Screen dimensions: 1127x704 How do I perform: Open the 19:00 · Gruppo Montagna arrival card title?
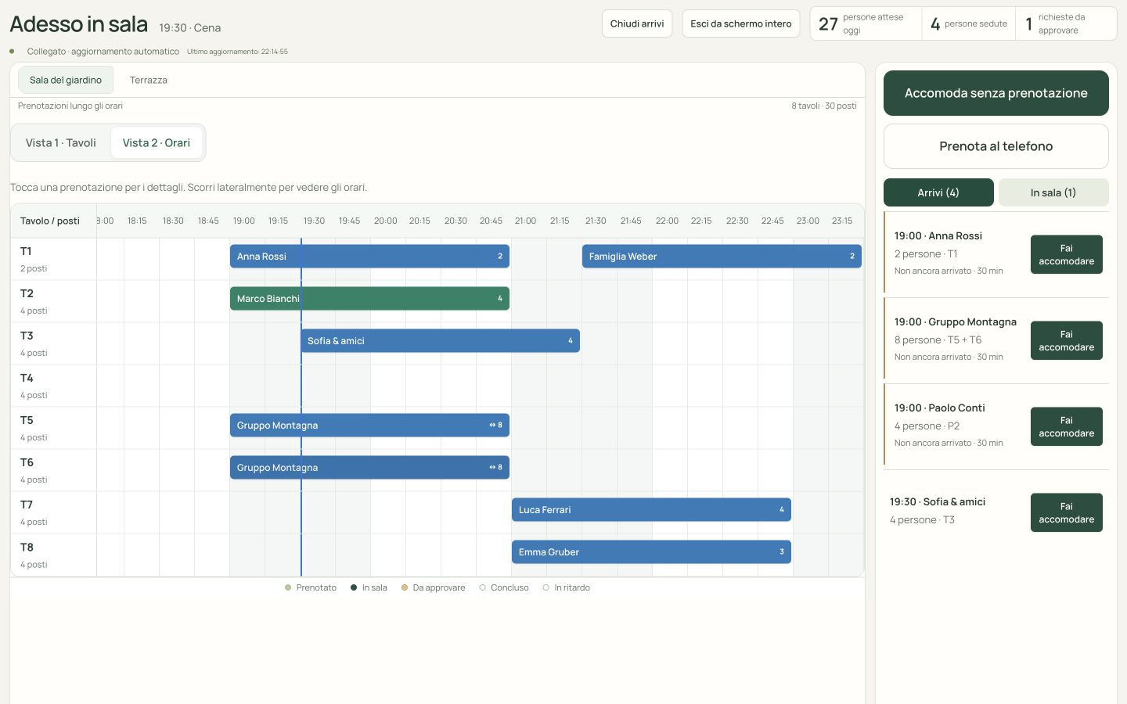point(956,322)
